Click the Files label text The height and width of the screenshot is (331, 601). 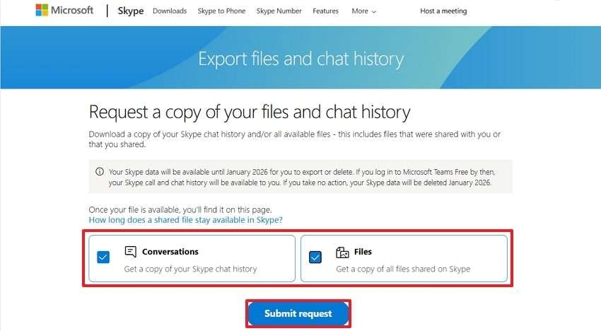coord(363,252)
